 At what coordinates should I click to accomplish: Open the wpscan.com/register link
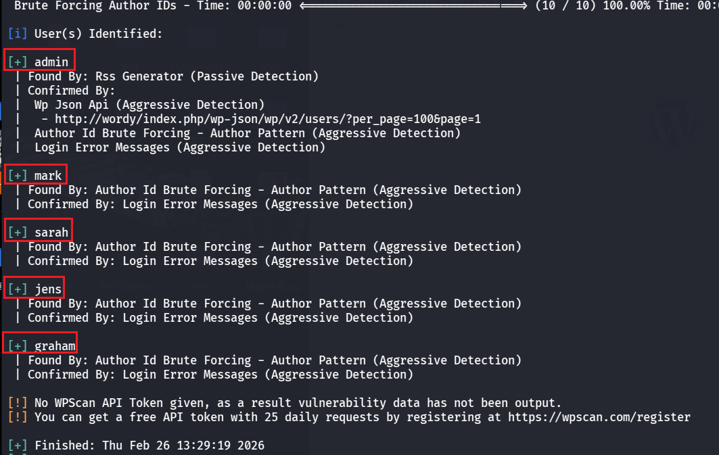tap(599, 417)
